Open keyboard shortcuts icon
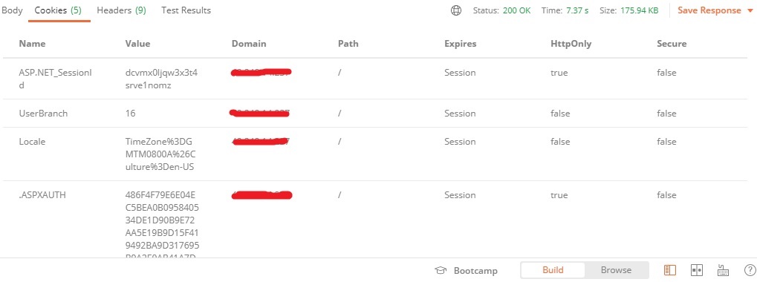Viewport: 757px width, 282px height. [x=724, y=270]
